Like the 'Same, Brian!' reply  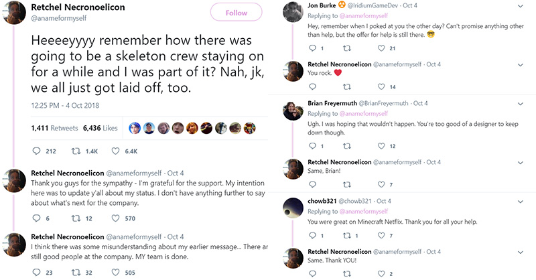383,185
